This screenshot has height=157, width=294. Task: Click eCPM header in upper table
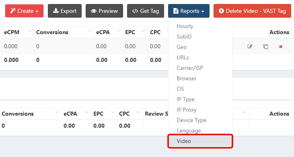tap(12, 32)
